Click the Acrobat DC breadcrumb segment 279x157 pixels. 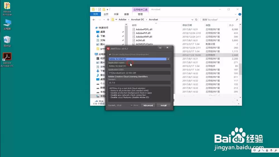138,20
